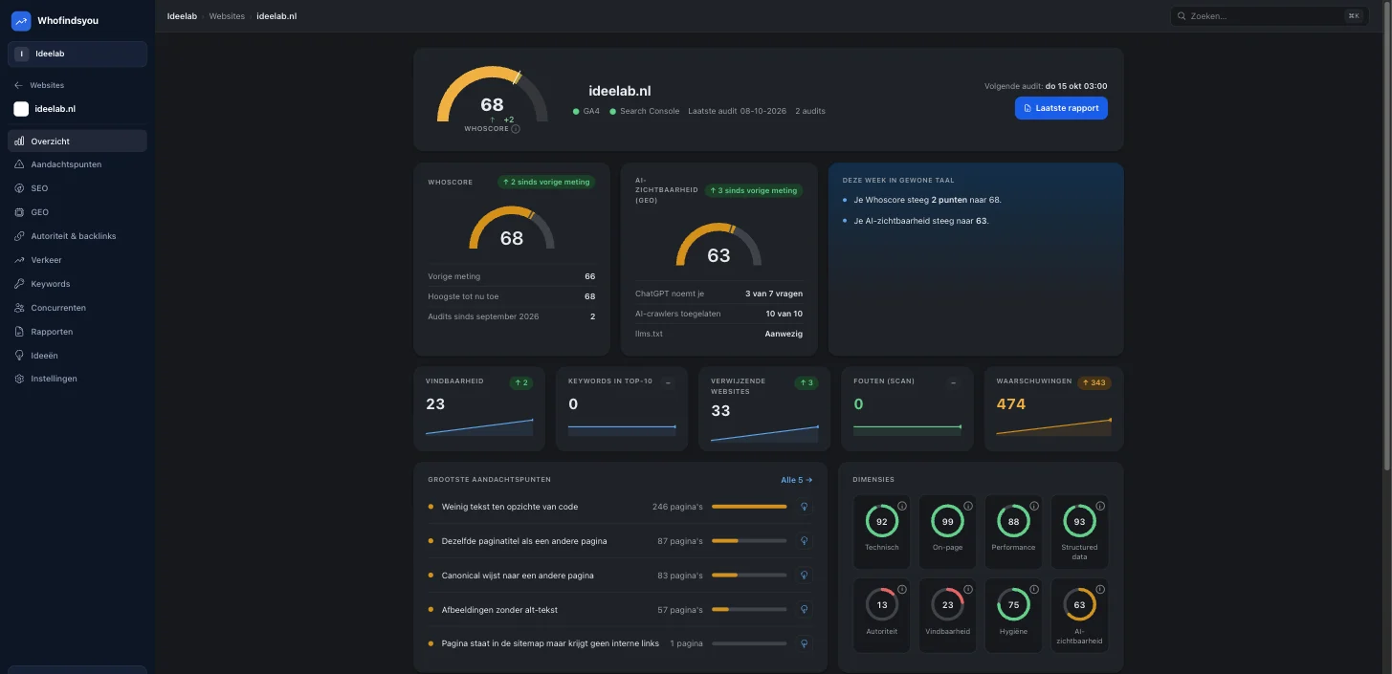Click info icon on Vindbaarheid dimension tile

tap(967, 589)
